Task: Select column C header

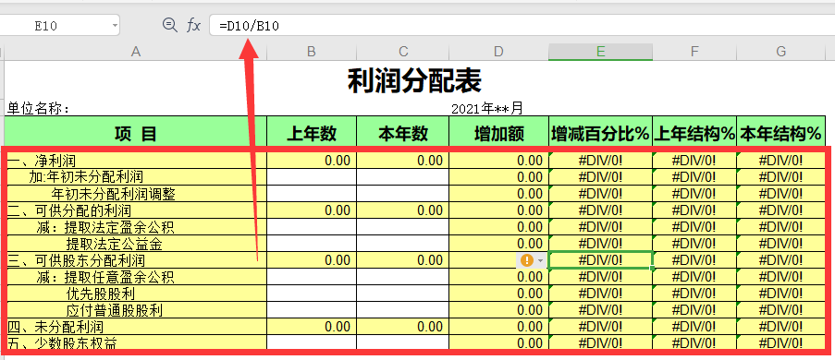Action: click(403, 52)
